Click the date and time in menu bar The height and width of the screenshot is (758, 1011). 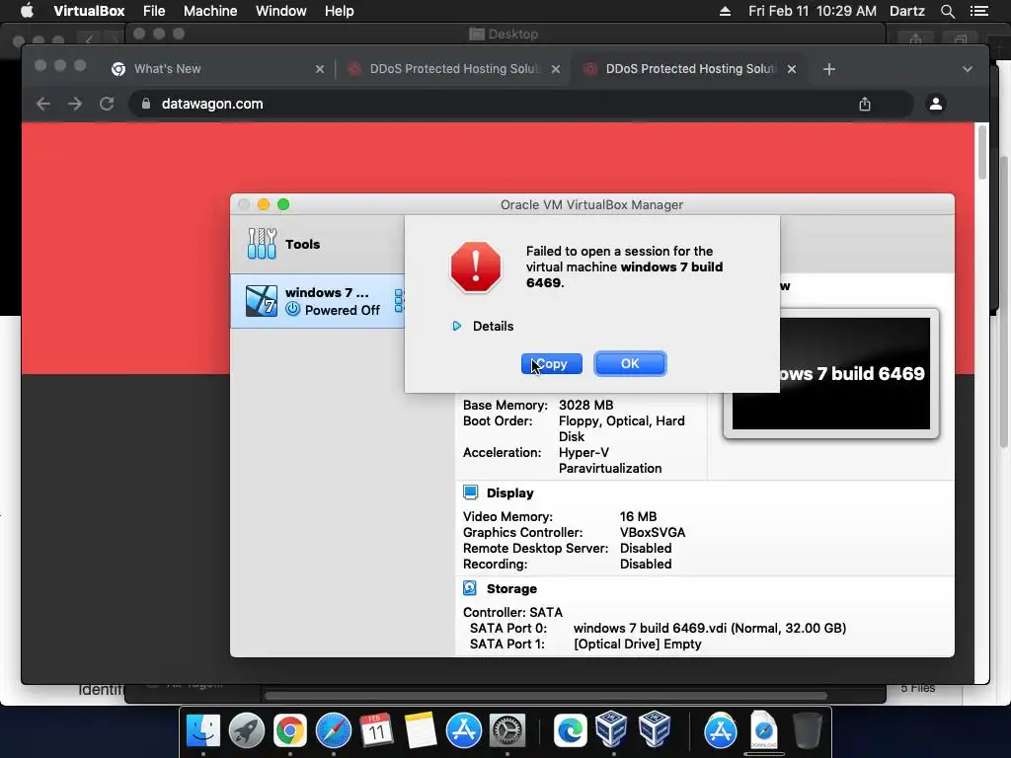point(813,11)
